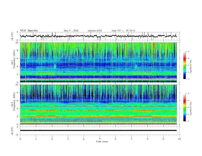Click the "-5" tick on ch.1(V) axis
Image resolution: width=202 pixels, height=156 pixels.
17,40
